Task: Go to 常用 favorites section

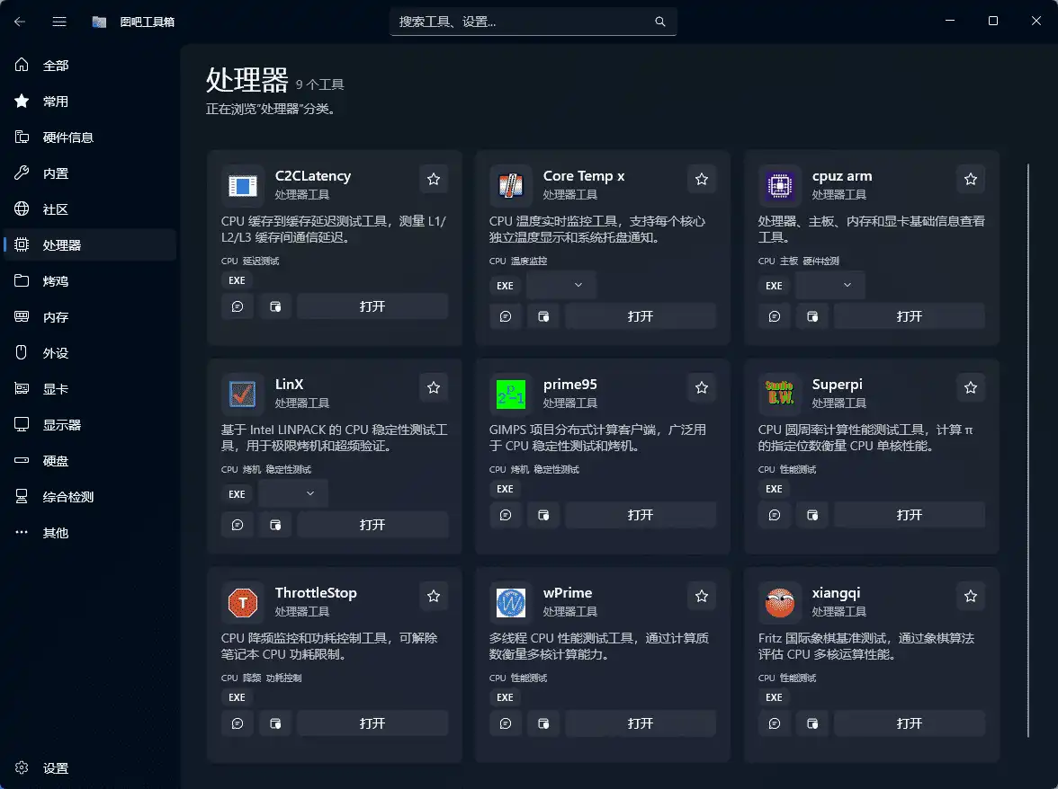Action: [x=90, y=101]
